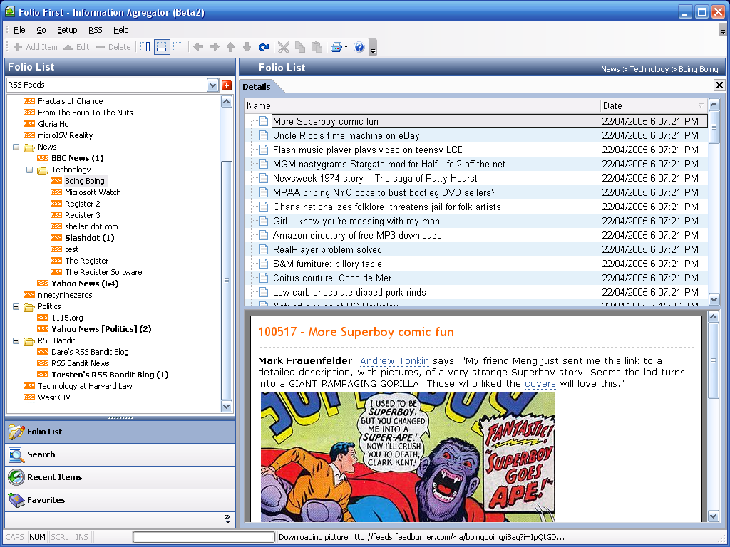Sort items by the Name column header
The image size is (730, 547).
pos(422,106)
